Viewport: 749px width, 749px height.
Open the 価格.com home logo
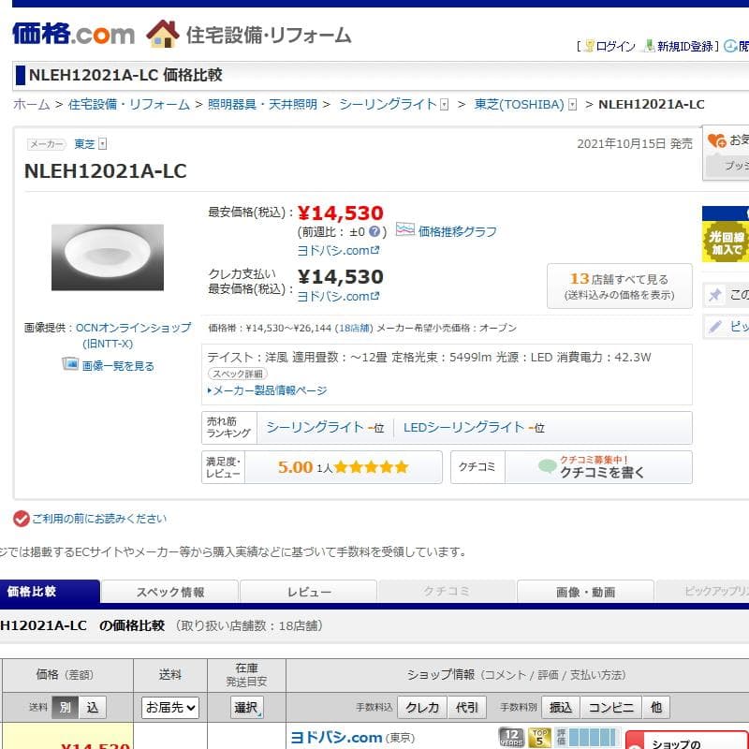[x=75, y=33]
